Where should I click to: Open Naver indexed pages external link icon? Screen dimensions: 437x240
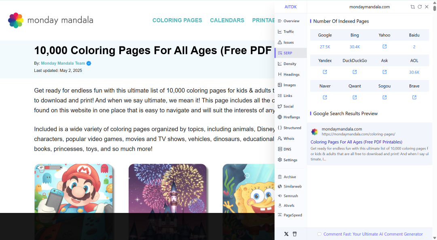(x=325, y=97)
